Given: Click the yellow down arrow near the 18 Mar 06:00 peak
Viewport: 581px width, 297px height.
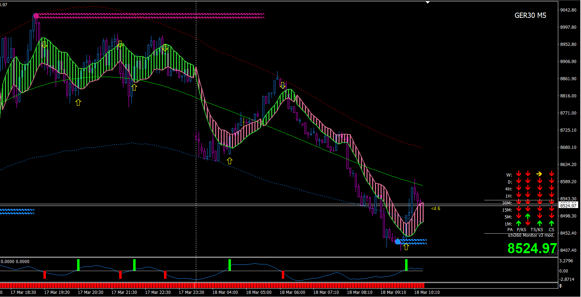Looking at the screenshot, I should tap(283, 85).
